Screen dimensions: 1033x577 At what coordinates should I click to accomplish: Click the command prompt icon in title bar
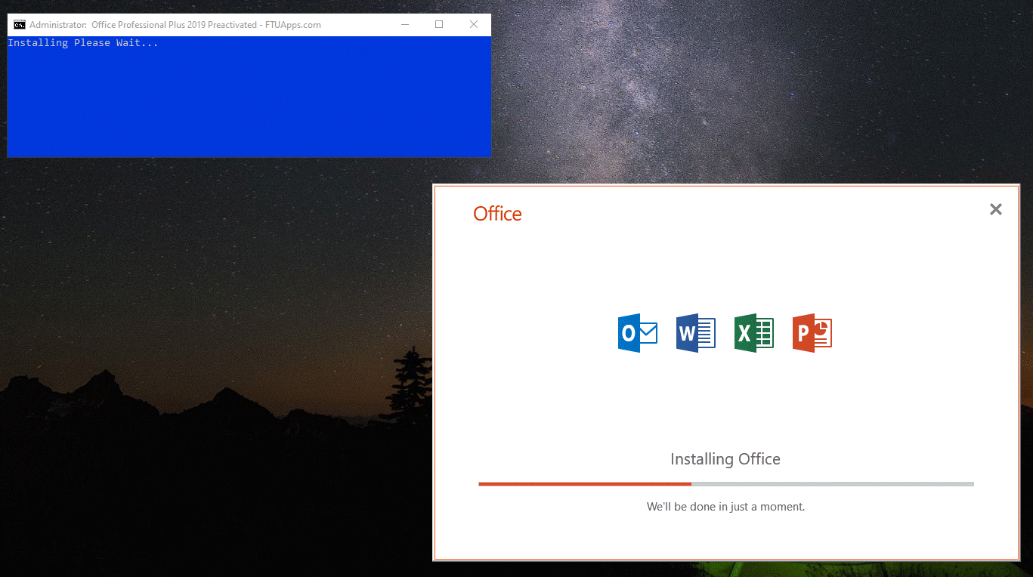[20, 25]
